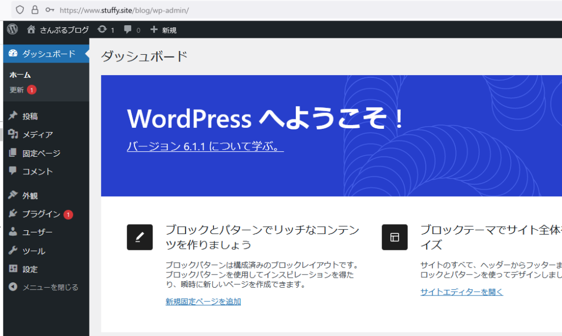Open the プラグイン menu
This screenshot has width=562, height=336.
41,214
